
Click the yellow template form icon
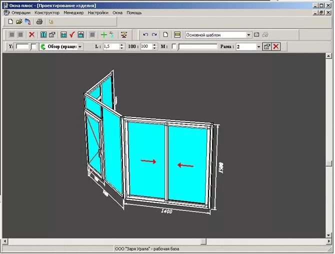(177, 34)
